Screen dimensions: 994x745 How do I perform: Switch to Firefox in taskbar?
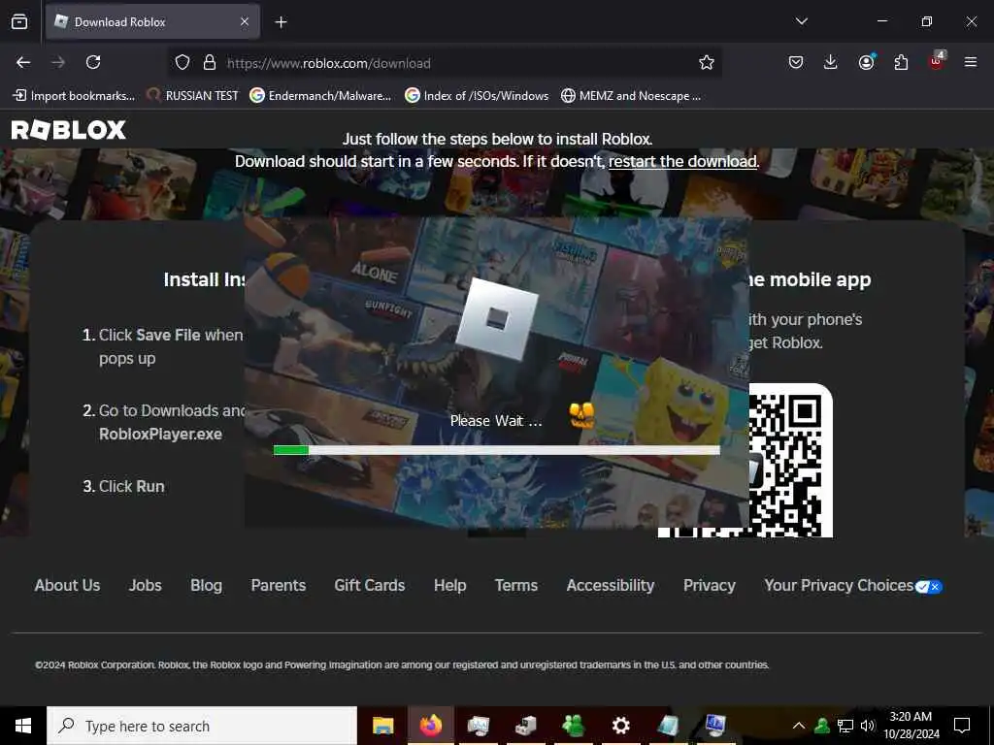coord(430,726)
